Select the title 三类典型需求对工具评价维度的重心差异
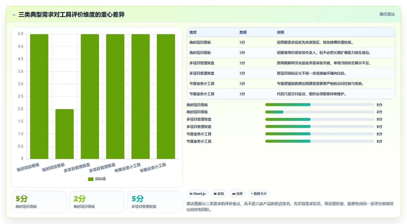 (x=71, y=14)
